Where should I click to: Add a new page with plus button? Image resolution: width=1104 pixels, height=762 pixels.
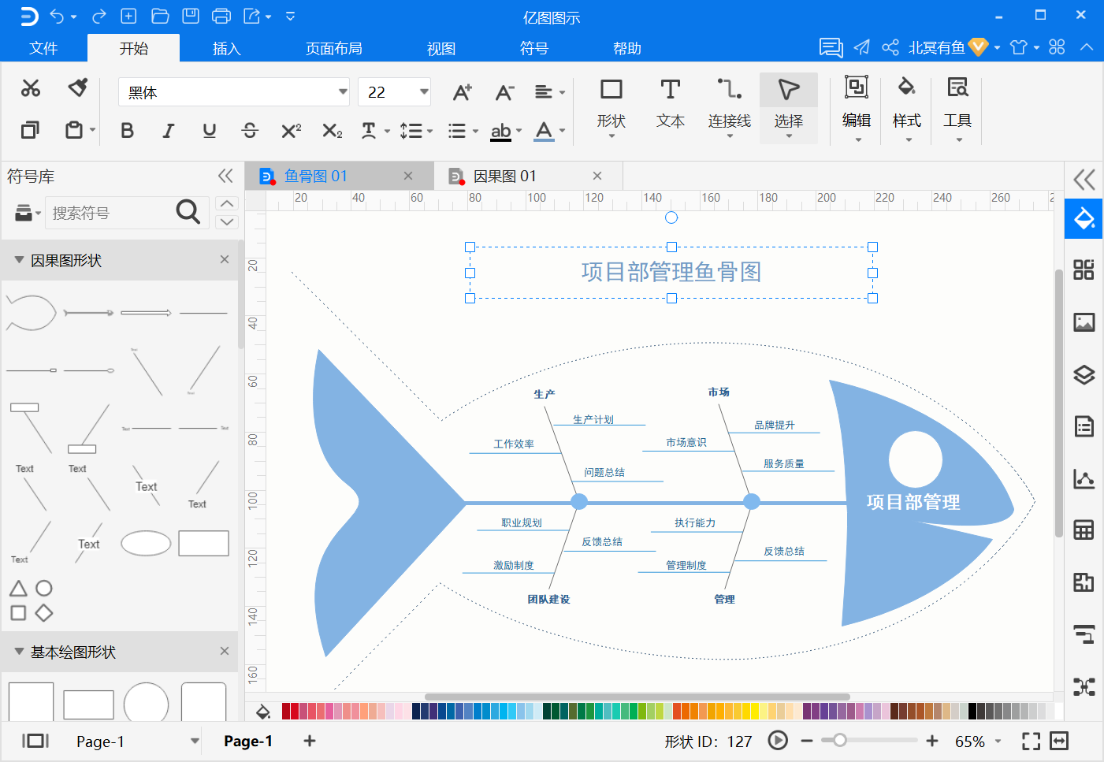[310, 741]
